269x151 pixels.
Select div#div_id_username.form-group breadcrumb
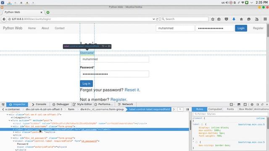(102, 109)
